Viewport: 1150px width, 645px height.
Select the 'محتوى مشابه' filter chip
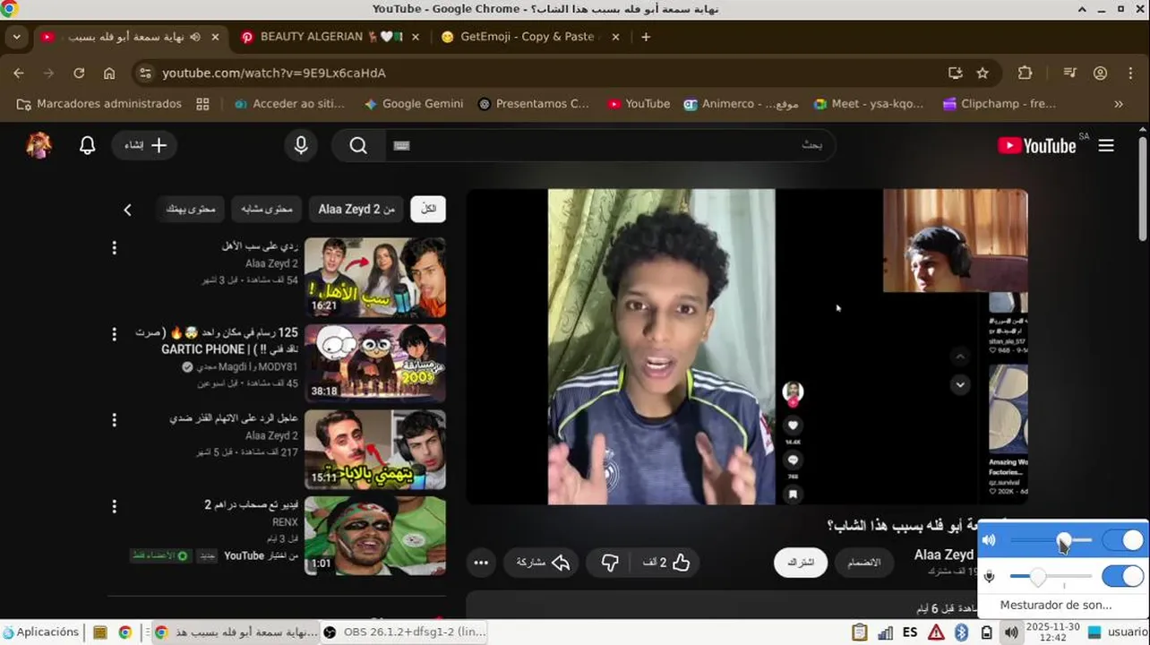coord(267,209)
